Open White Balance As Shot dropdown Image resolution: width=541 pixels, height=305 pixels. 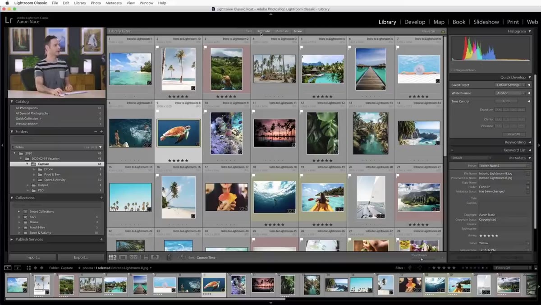click(x=509, y=93)
